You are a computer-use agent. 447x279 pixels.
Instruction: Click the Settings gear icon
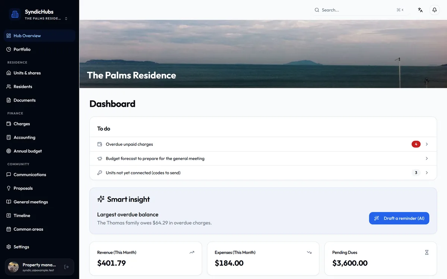(x=9, y=247)
